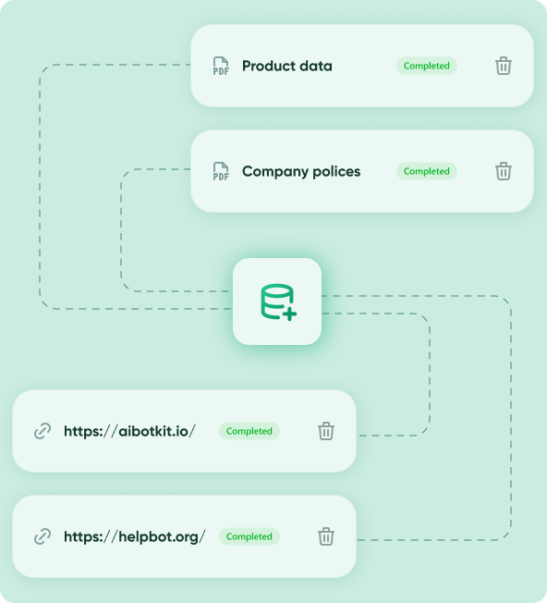
Task: Click the add database icon
Action: point(278,301)
